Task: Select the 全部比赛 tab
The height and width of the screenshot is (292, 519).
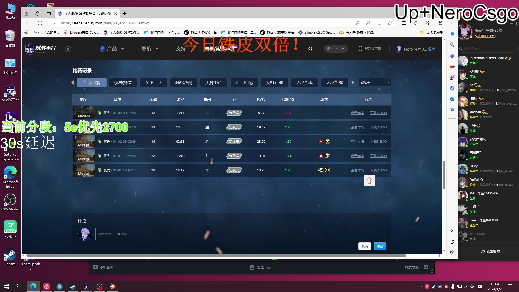Action: (x=92, y=82)
